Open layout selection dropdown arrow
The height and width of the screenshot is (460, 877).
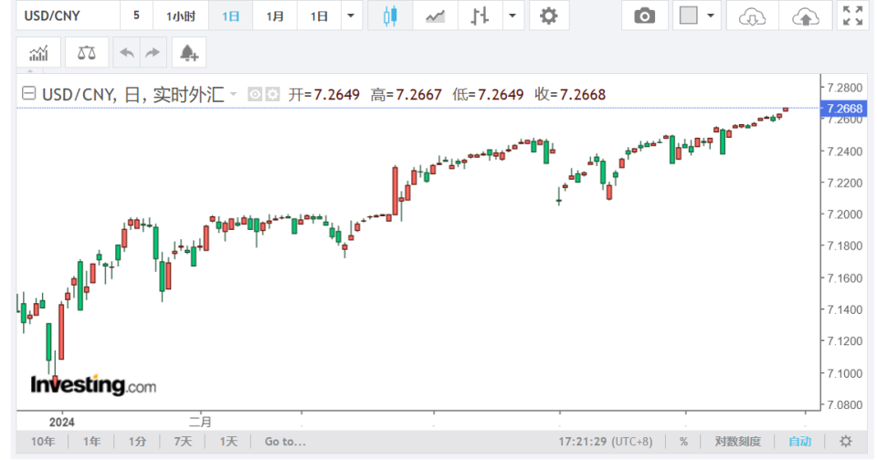click(x=711, y=16)
